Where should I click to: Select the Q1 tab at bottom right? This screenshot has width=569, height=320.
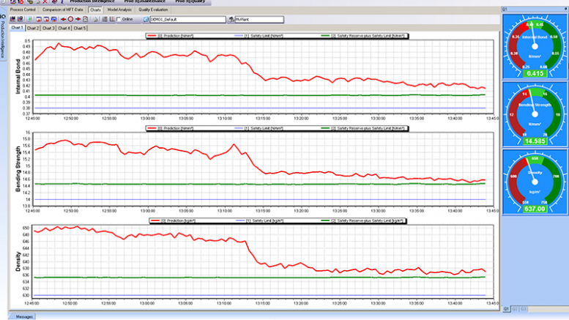[x=507, y=309]
